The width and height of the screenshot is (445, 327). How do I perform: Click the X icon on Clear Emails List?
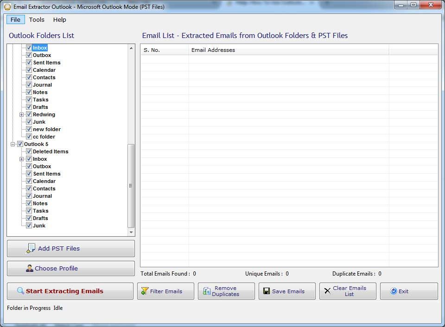coord(327,291)
